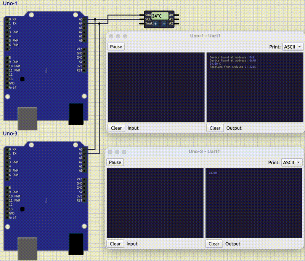Clear the Output panel of Uno-1 Uart1
Image resolution: width=305 pixels, height=261 pixels.
215,128
